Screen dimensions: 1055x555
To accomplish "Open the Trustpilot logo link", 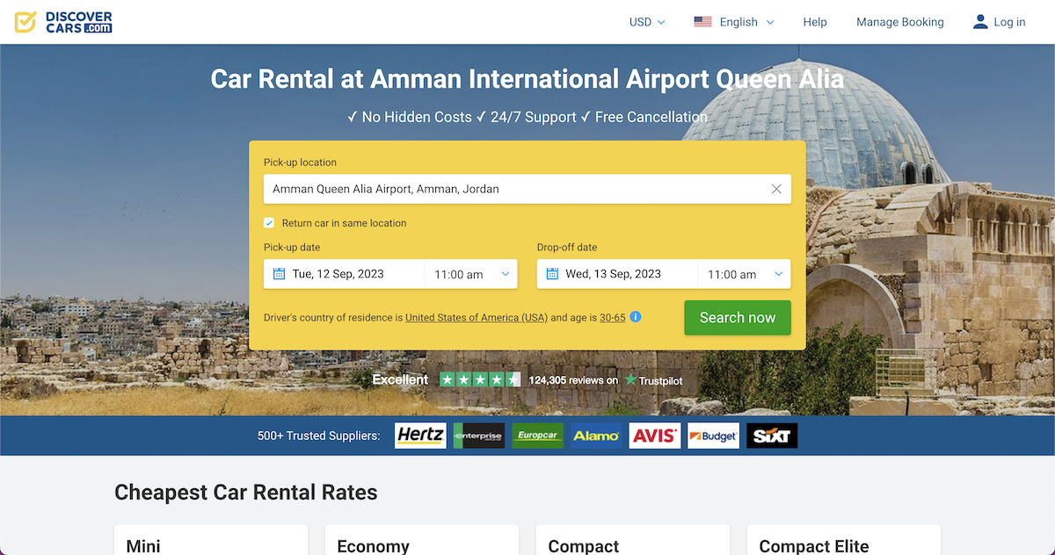I will point(653,380).
